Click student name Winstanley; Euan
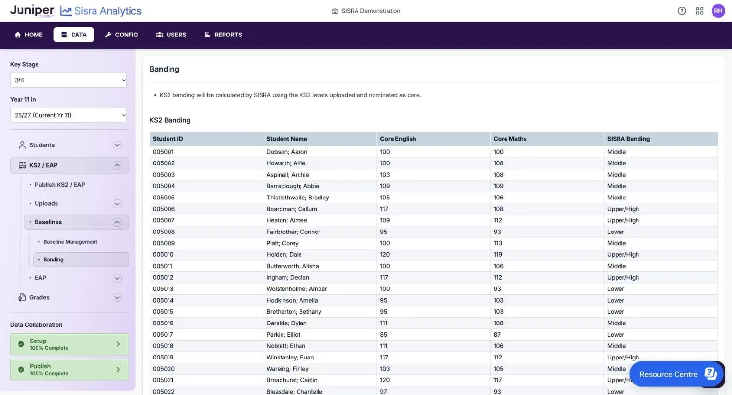The height and width of the screenshot is (395, 732). pyautogui.click(x=290, y=357)
